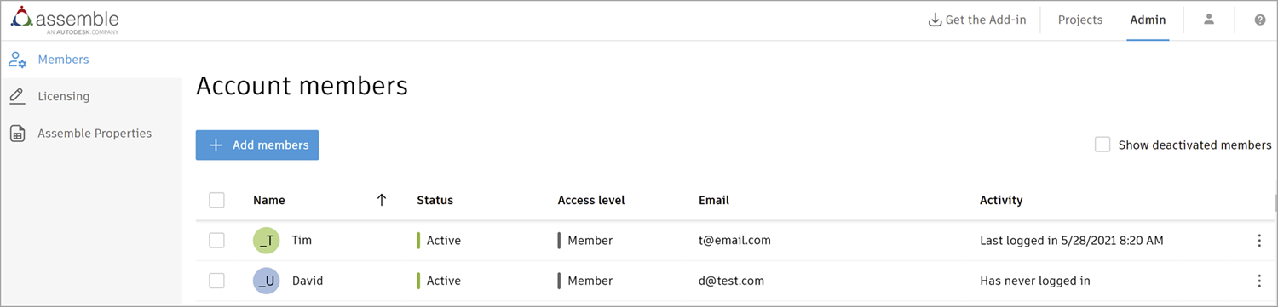
Task: Click the Get the Add-in download icon
Action: coord(935,20)
